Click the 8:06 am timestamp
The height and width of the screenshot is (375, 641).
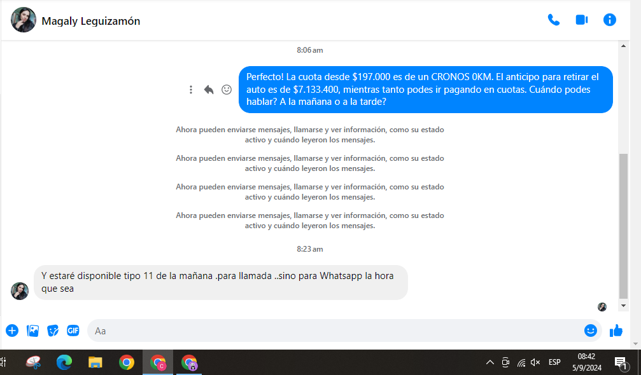coord(310,50)
